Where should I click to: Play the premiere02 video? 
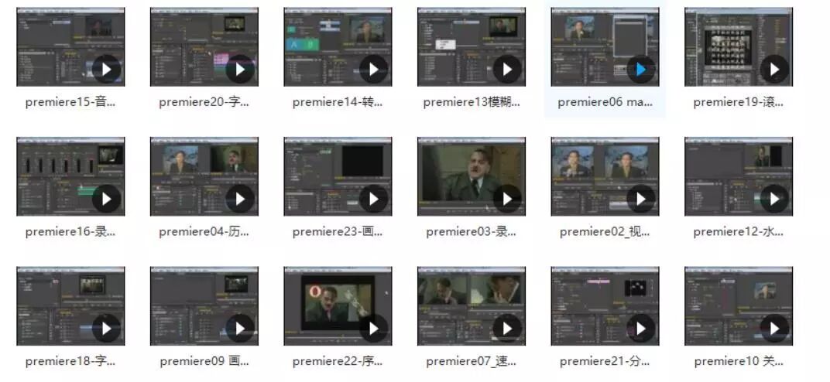641,199
